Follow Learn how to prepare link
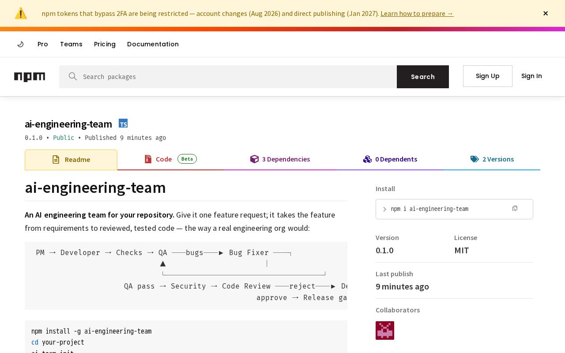Viewport: 565px width, 353px height. [x=417, y=13]
